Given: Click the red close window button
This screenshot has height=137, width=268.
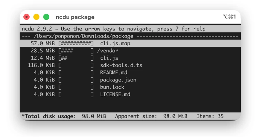Looking at the screenshot, I should click(x=27, y=17).
